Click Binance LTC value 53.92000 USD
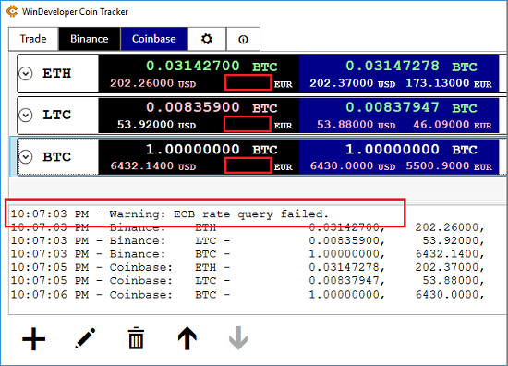Screen dimensions: 508x366 pyautogui.click(x=156, y=125)
